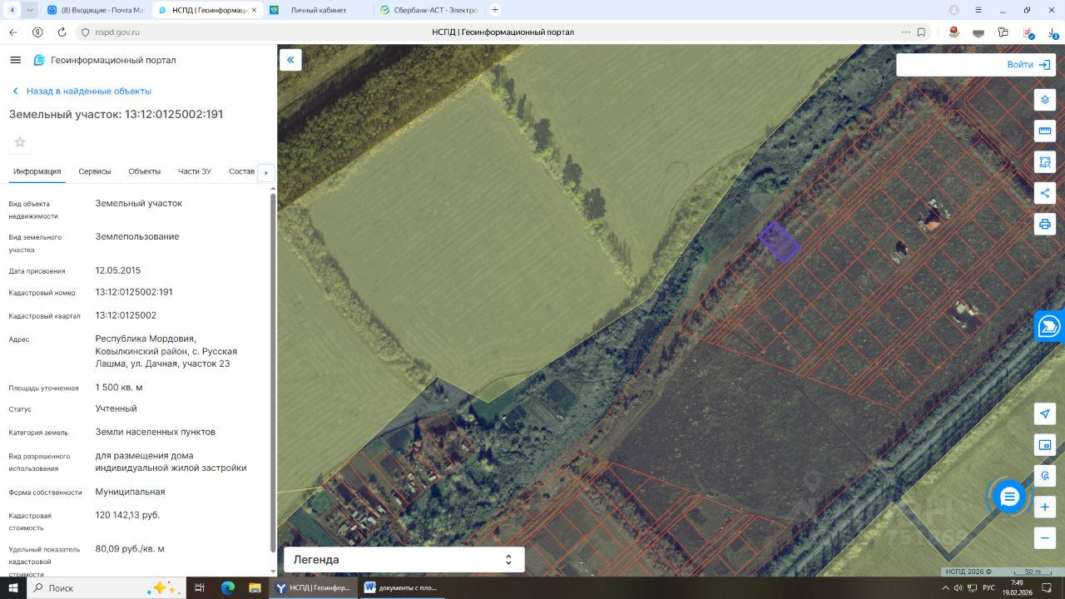Click the share map icon
Viewport: 1065px width, 599px height.
point(1045,193)
